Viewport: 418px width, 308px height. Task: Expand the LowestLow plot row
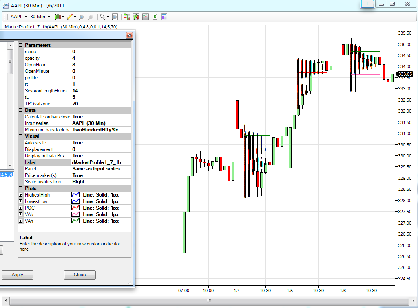pos(20,201)
